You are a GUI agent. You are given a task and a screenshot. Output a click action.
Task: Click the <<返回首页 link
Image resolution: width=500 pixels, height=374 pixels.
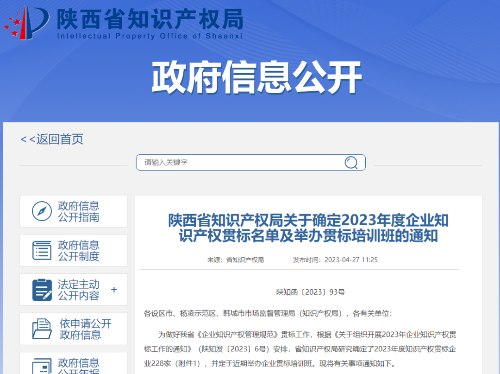(51, 139)
